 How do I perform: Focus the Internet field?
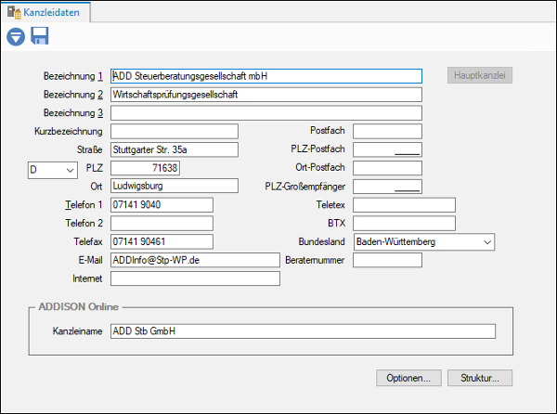(x=195, y=278)
